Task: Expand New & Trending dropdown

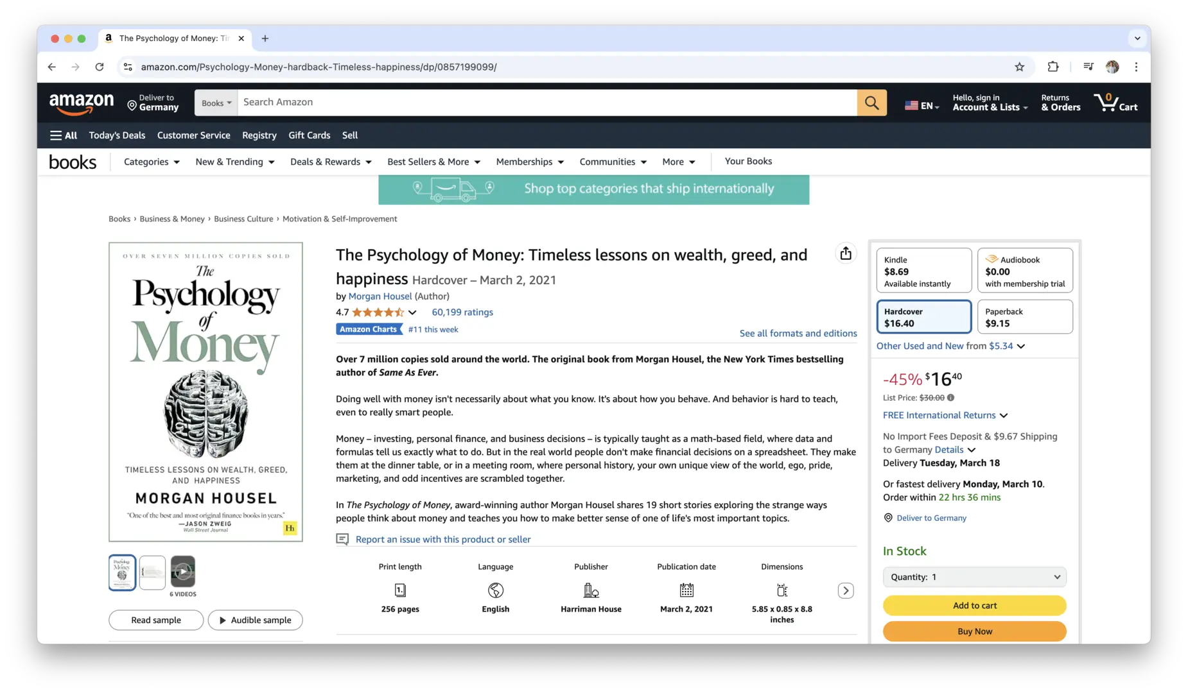Action: coord(235,162)
